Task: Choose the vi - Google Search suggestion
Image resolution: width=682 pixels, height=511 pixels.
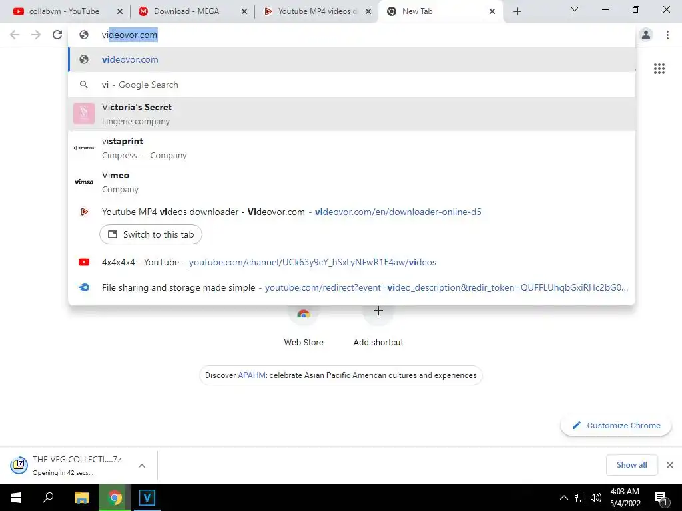Action: (352, 85)
